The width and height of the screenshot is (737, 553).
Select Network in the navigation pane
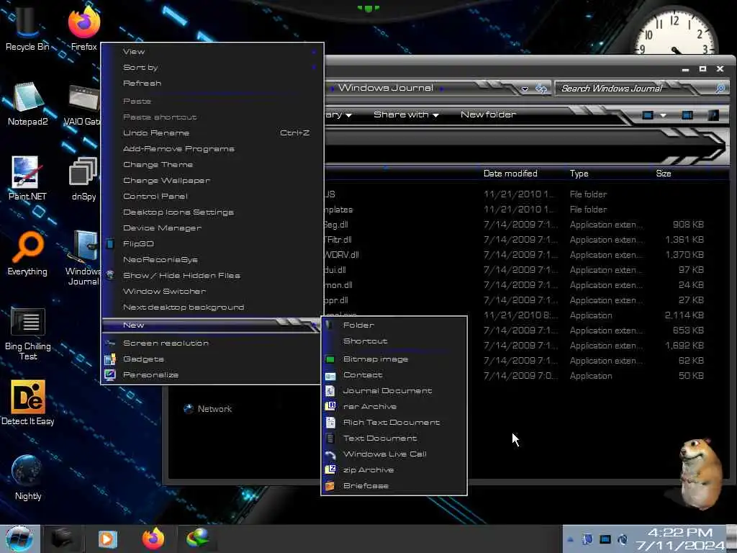click(x=207, y=409)
